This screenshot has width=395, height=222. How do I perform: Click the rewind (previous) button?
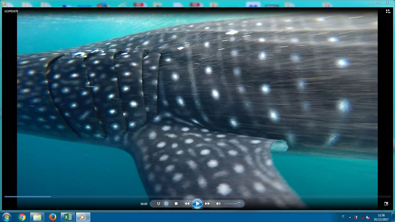(187, 203)
